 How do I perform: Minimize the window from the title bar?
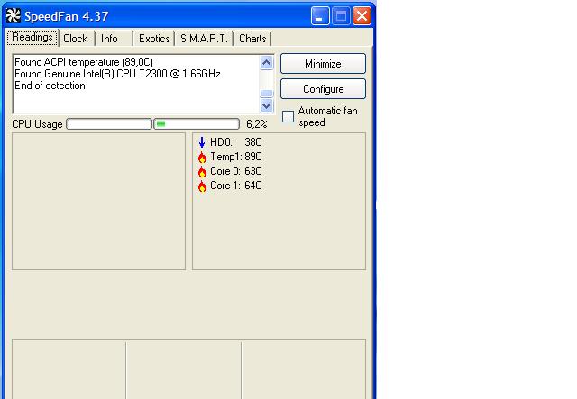320,16
